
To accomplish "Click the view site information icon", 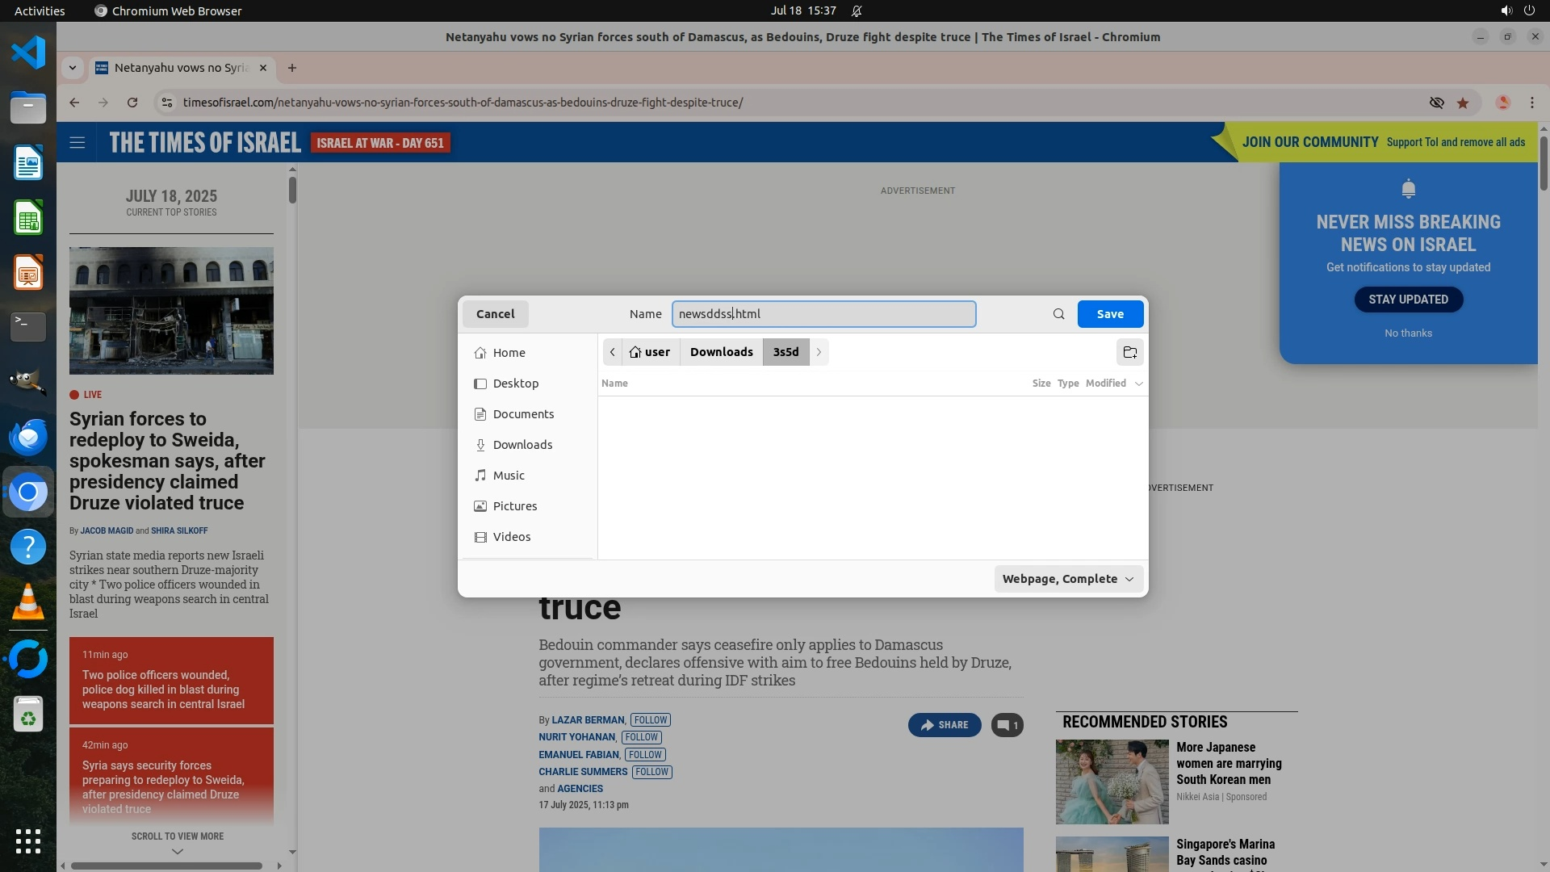I will 166,103.
